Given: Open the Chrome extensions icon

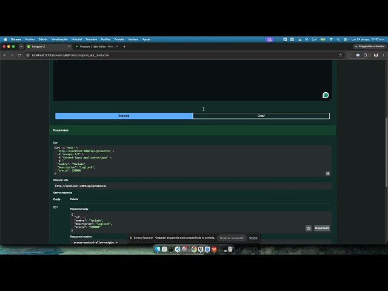Looking at the screenshot, I should click(365, 55).
